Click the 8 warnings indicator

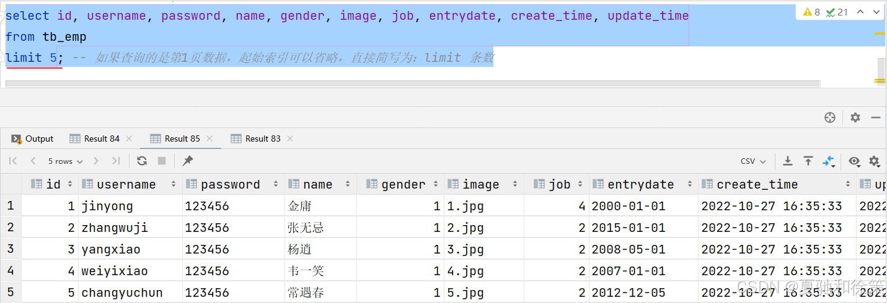[811, 12]
